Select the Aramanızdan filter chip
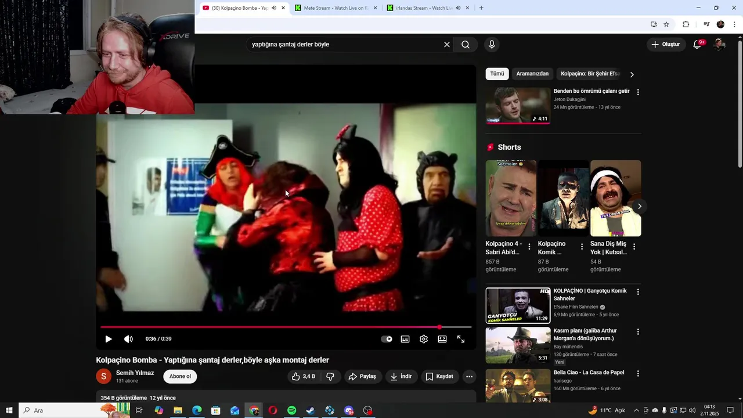Viewport: 743px width, 418px height. coord(532,74)
